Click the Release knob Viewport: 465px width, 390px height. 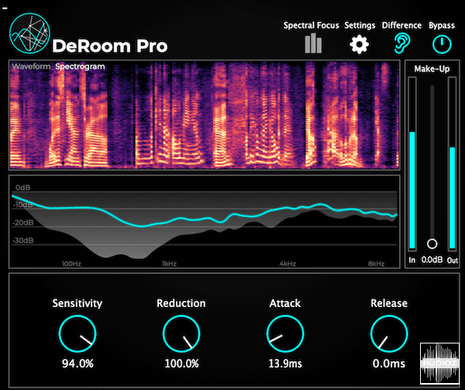(x=389, y=333)
